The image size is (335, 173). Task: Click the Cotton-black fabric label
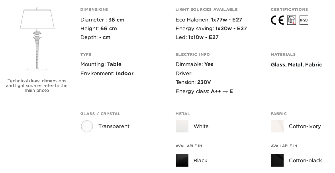(305, 161)
